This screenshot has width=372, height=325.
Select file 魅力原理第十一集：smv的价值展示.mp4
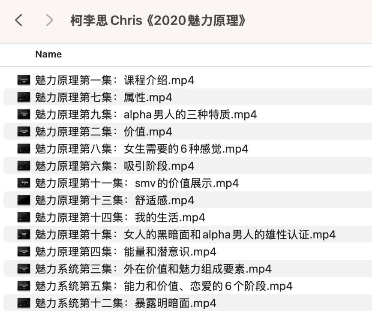click(x=137, y=183)
